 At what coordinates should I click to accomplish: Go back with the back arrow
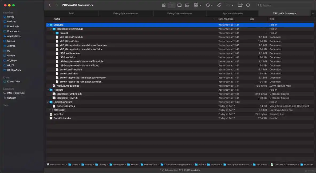(x=50, y=5)
